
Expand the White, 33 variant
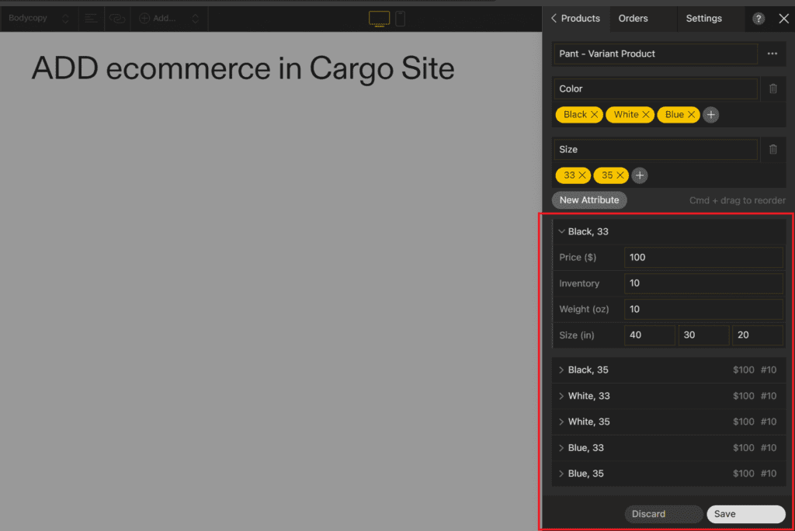coord(561,396)
